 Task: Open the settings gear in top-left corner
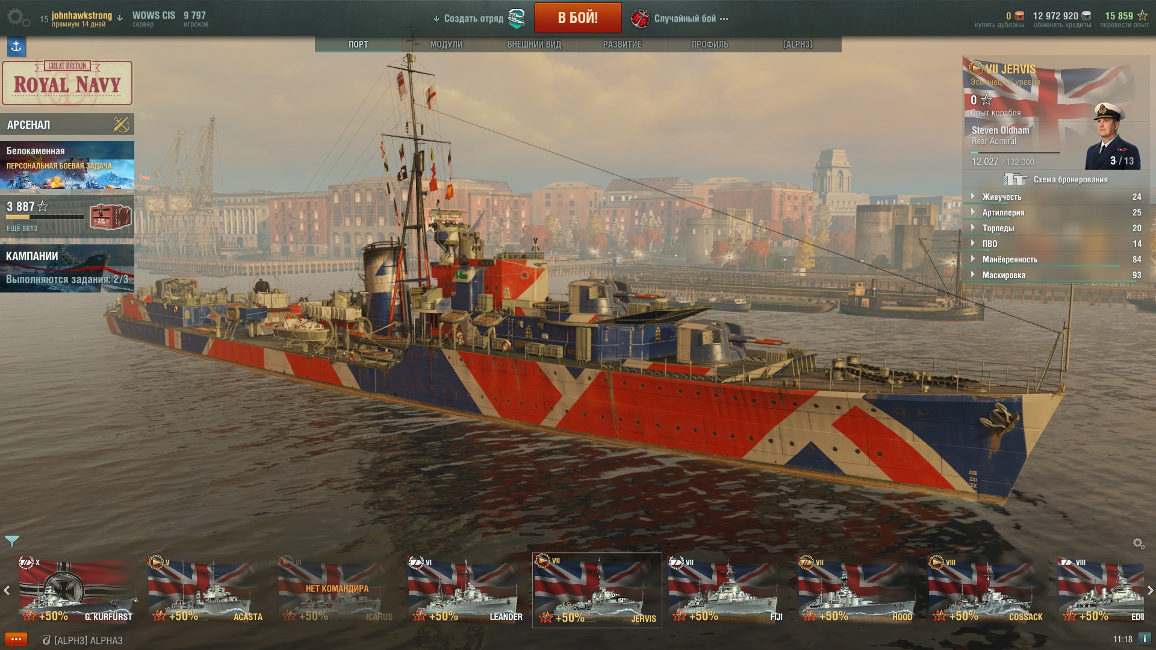point(18,18)
